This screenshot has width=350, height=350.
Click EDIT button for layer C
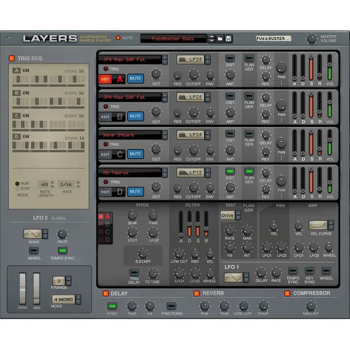pyautogui.click(x=105, y=155)
